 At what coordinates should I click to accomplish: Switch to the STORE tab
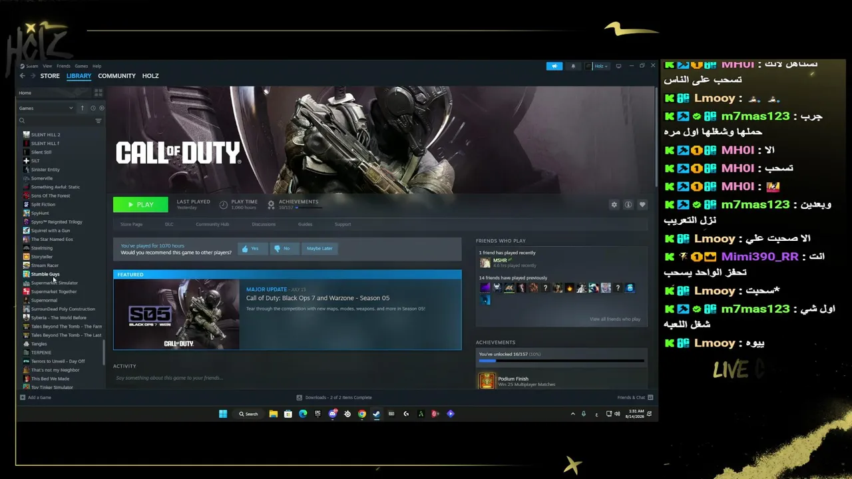point(50,76)
